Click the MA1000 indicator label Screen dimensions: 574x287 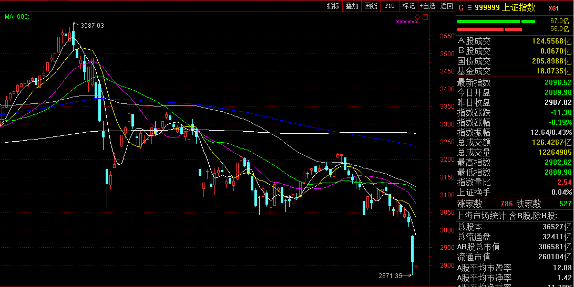point(19,17)
